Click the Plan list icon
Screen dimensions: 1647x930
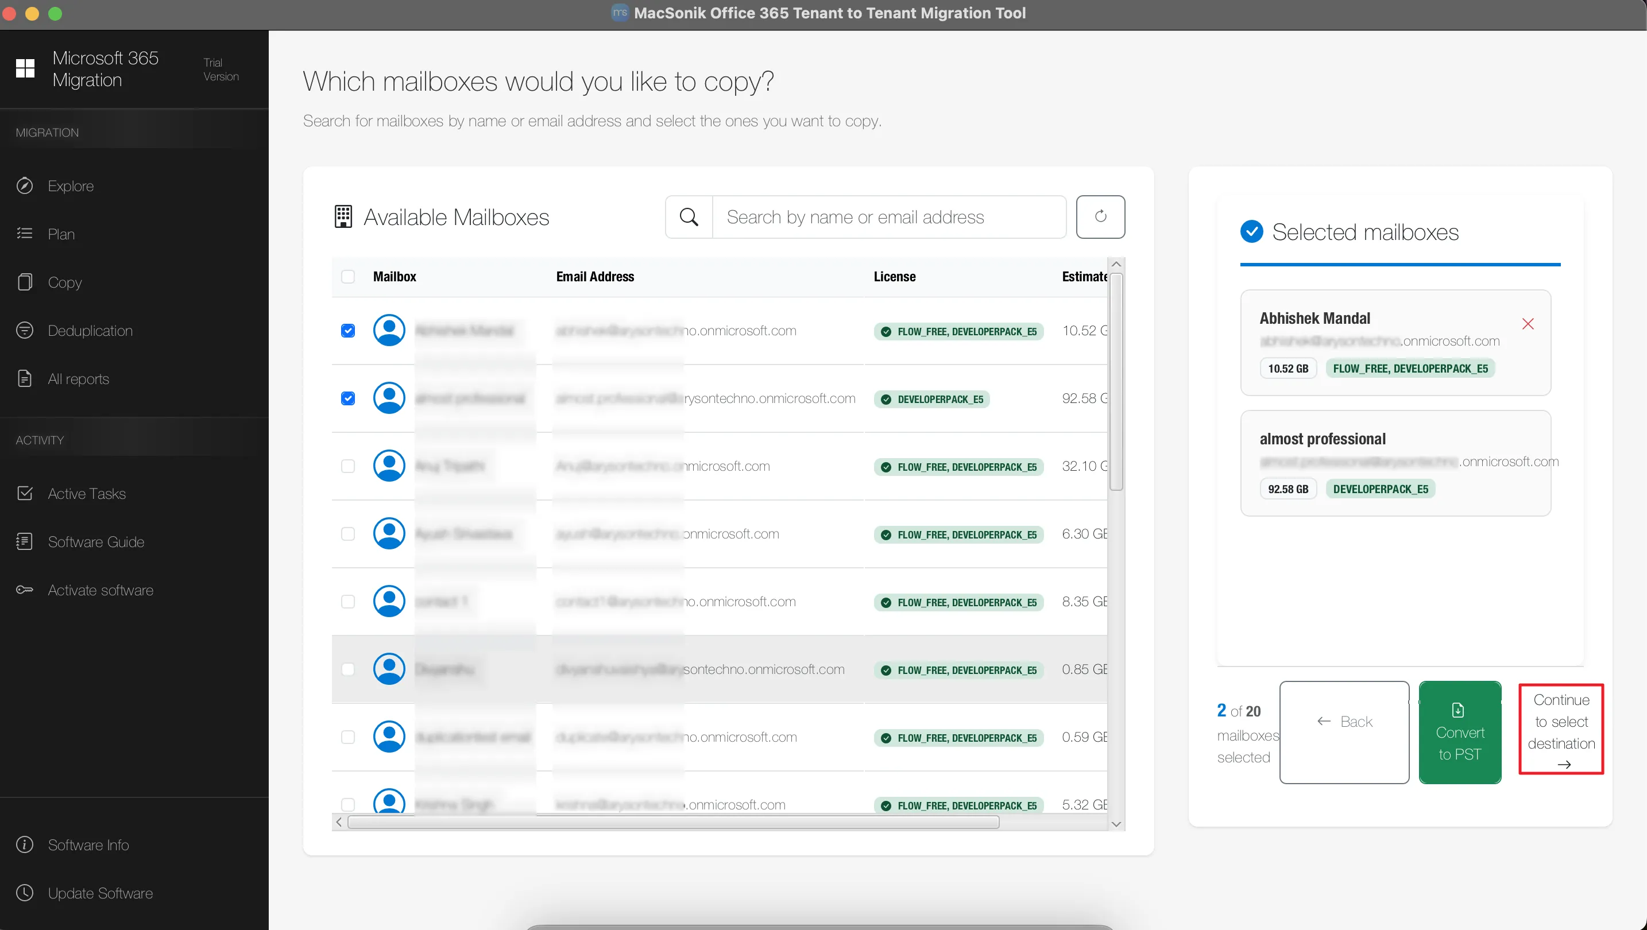tap(25, 233)
